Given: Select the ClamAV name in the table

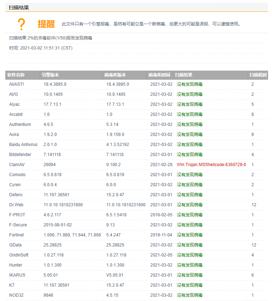Looking at the screenshot, I should (x=16, y=165).
